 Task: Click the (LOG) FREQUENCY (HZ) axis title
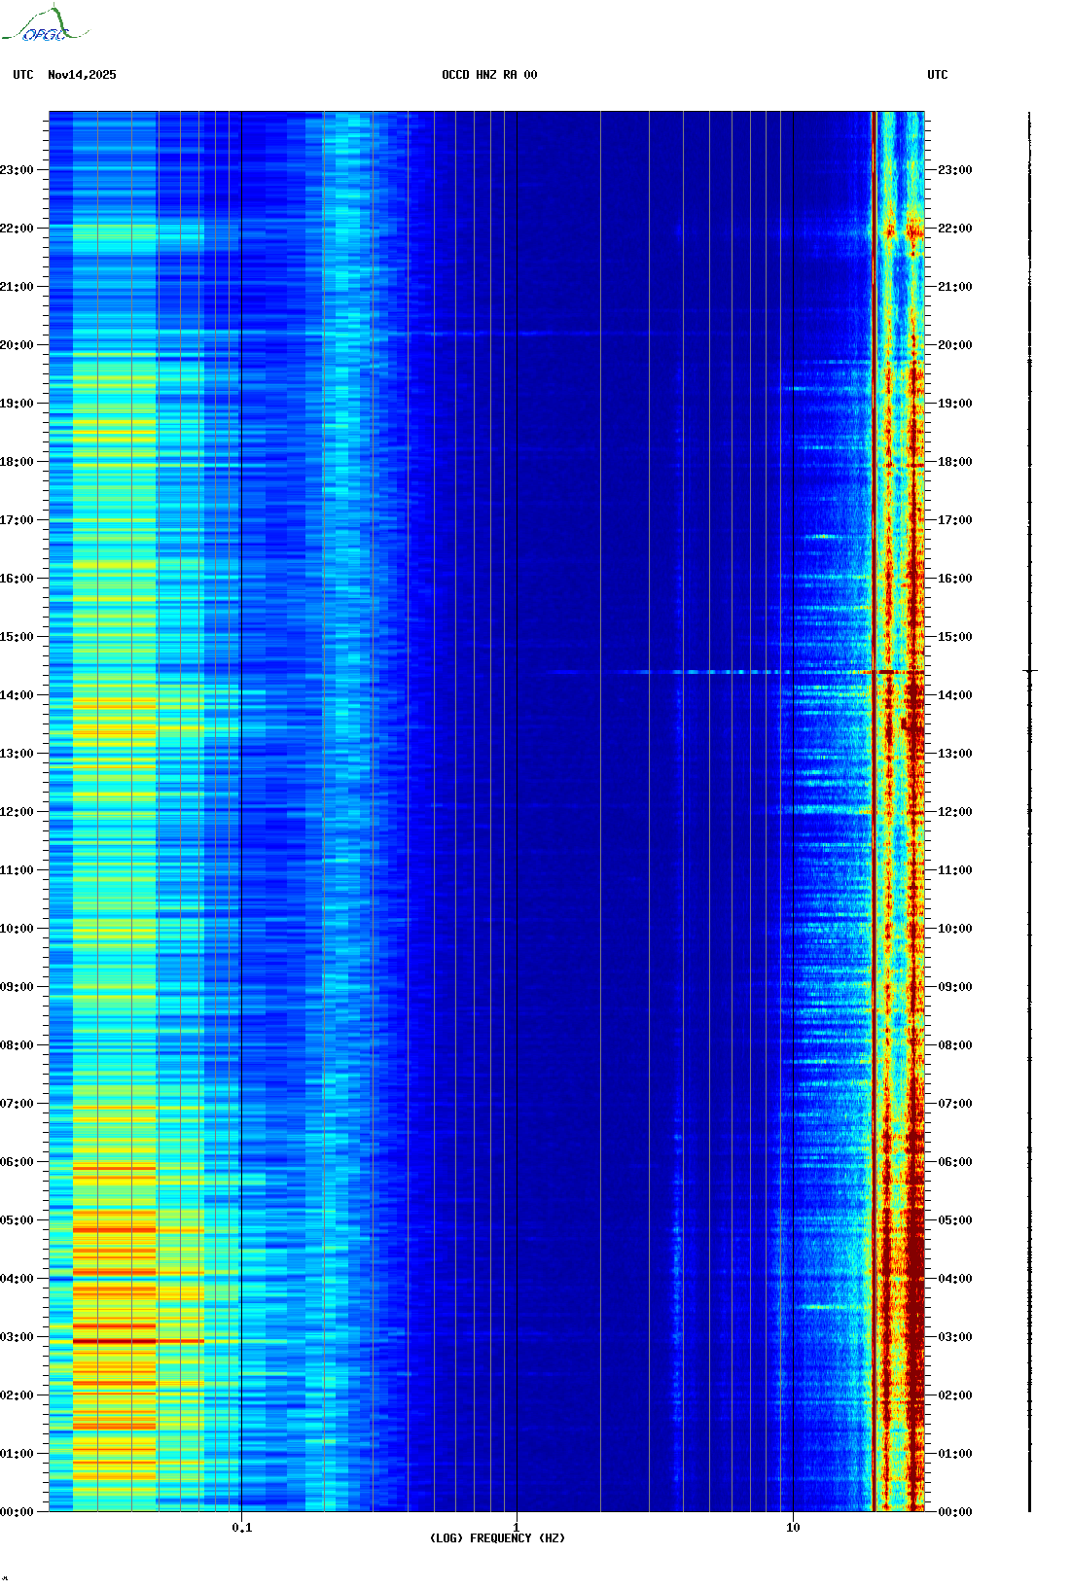(497, 1538)
